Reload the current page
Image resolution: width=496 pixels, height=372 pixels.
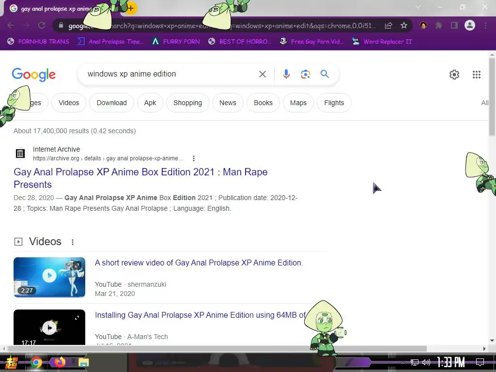click(x=42, y=25)
